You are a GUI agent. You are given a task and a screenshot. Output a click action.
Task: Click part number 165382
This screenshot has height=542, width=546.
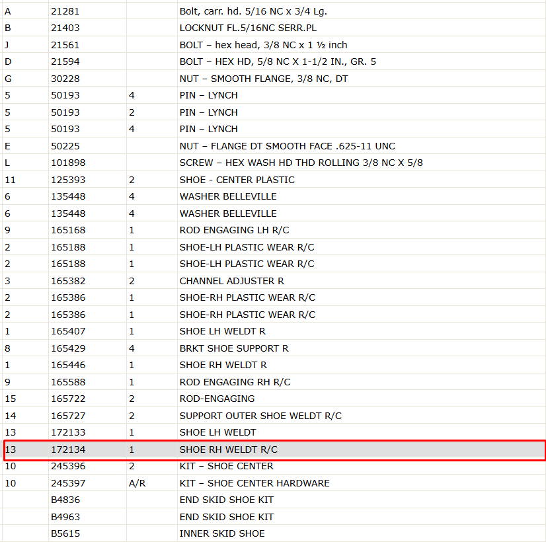pyautogui.click(x=68, y=281)
